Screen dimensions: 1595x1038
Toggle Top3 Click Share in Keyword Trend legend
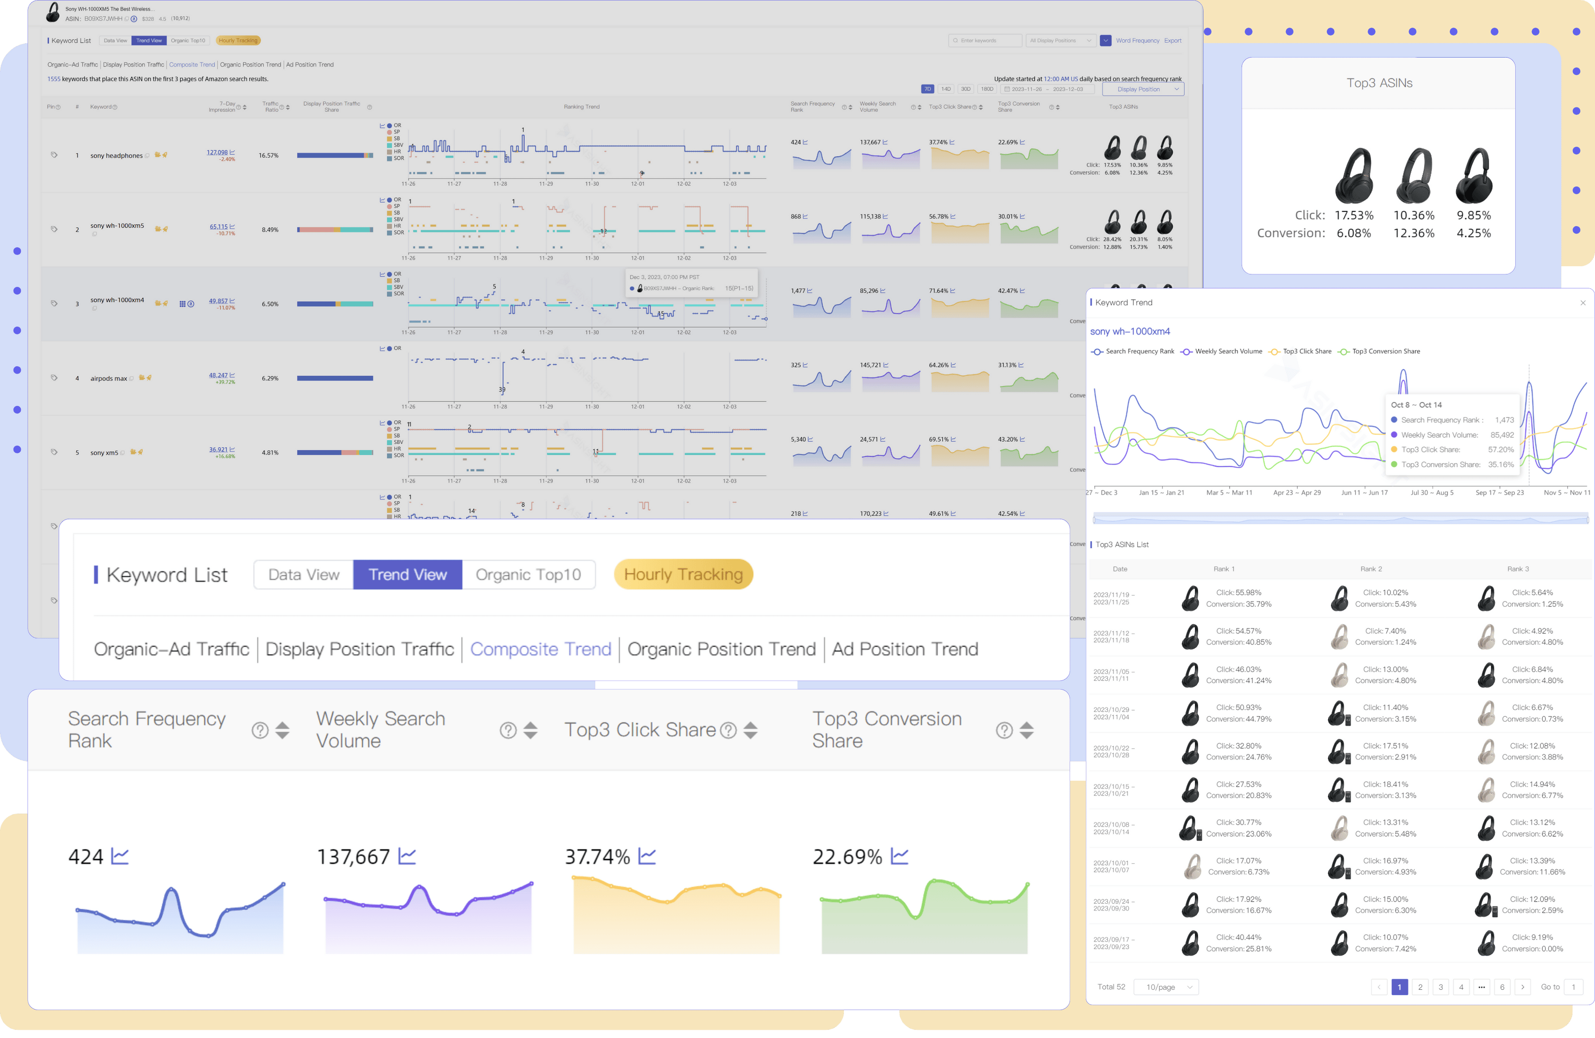click(x=1300, y=351)
